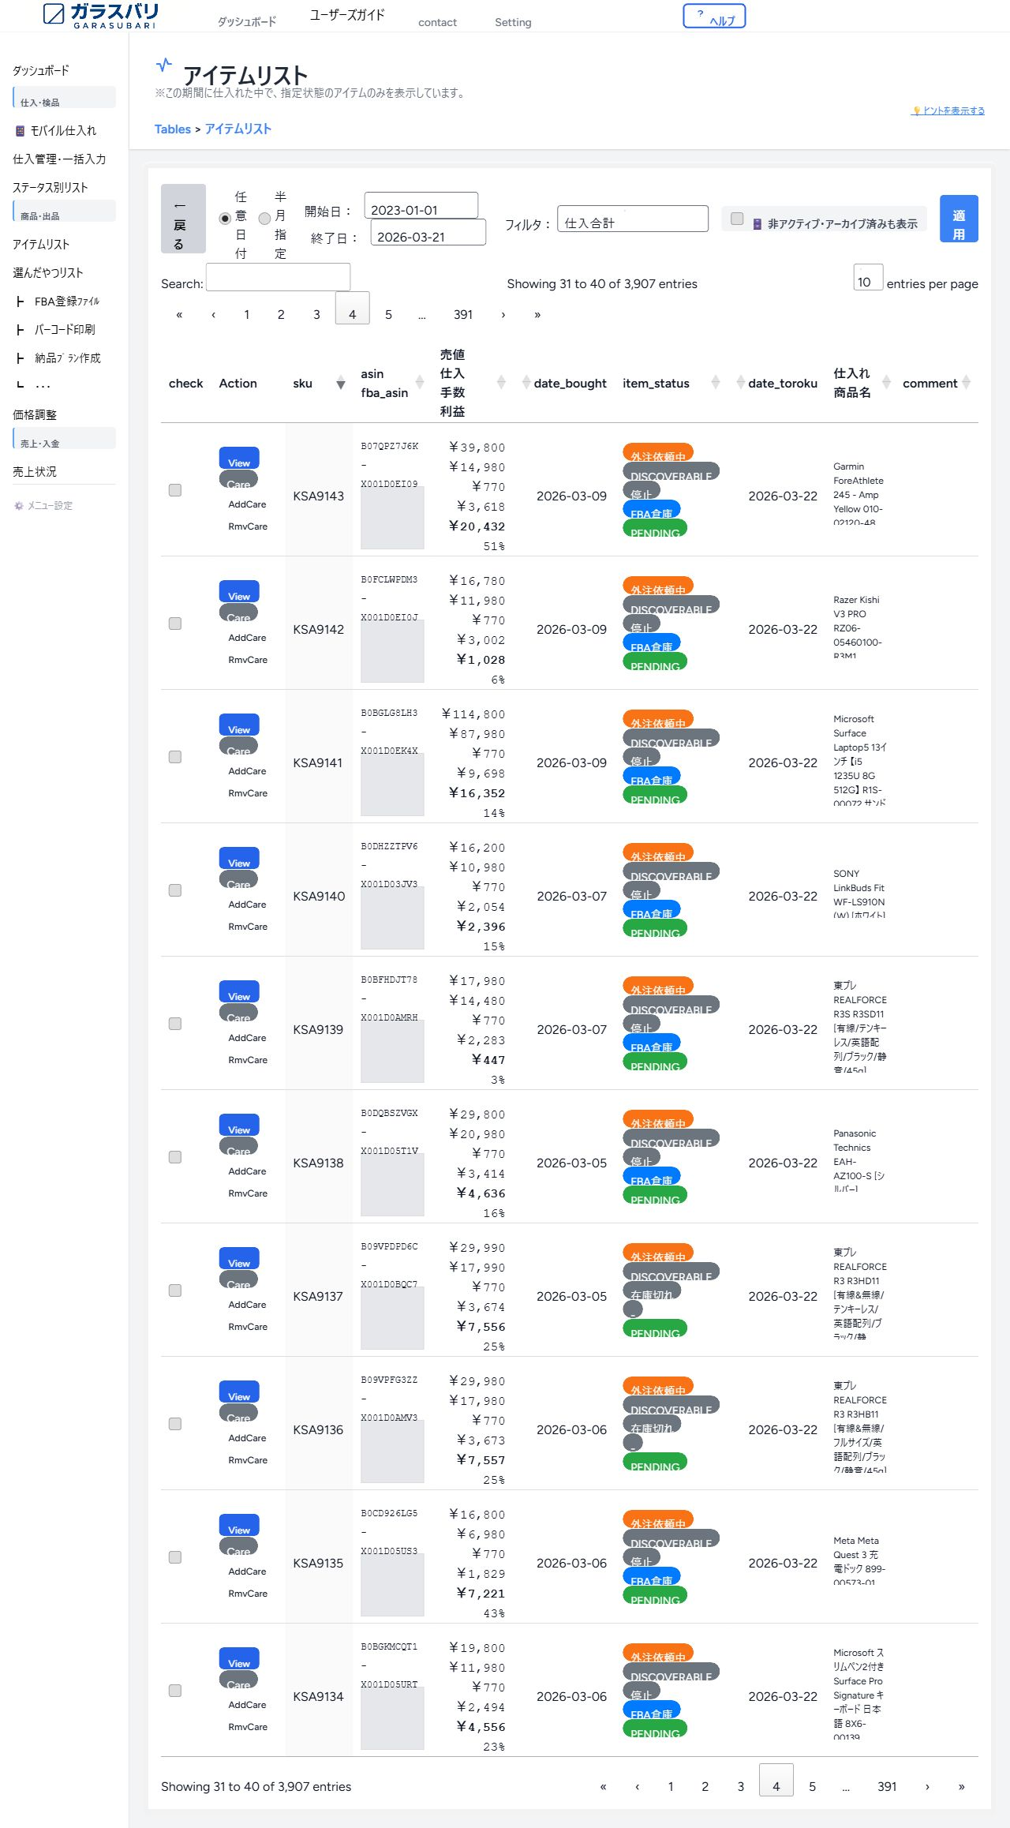
Task: Sort the comment column using its arrows
Action: (x=966, y=383)
